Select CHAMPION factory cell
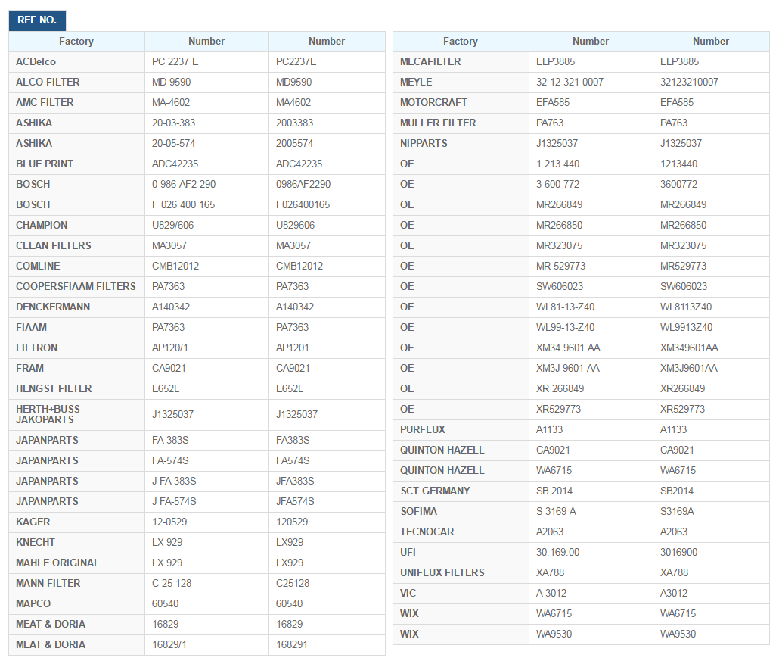779x664 pixels. 77,226
